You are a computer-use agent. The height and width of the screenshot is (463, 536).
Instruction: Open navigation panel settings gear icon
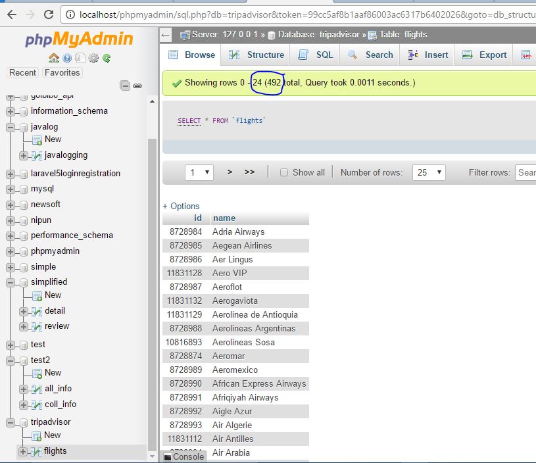tap(93, 58)
